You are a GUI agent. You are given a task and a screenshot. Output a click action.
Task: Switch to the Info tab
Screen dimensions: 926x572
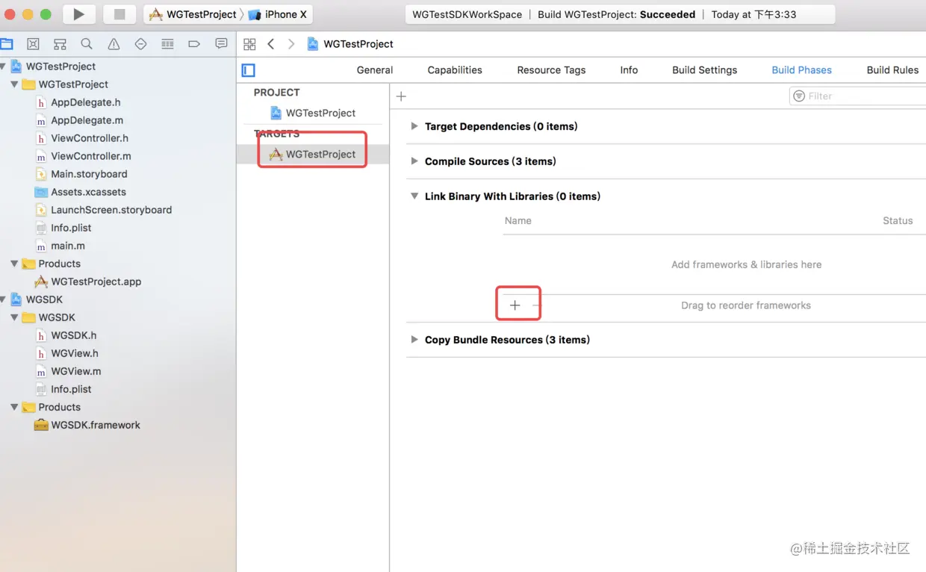(x=629, y=70)
